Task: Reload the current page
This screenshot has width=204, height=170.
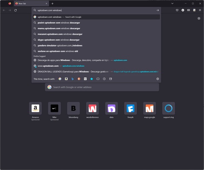Action: click(x=15, y=10)
